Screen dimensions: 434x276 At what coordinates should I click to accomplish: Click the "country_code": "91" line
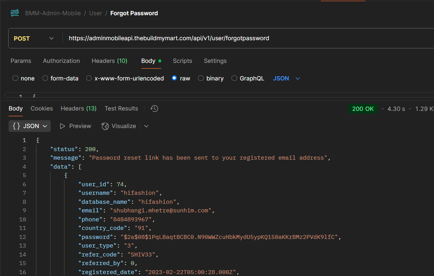tap(115, 228)
